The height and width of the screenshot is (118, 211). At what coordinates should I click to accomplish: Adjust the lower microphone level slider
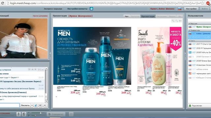point(35,115)
